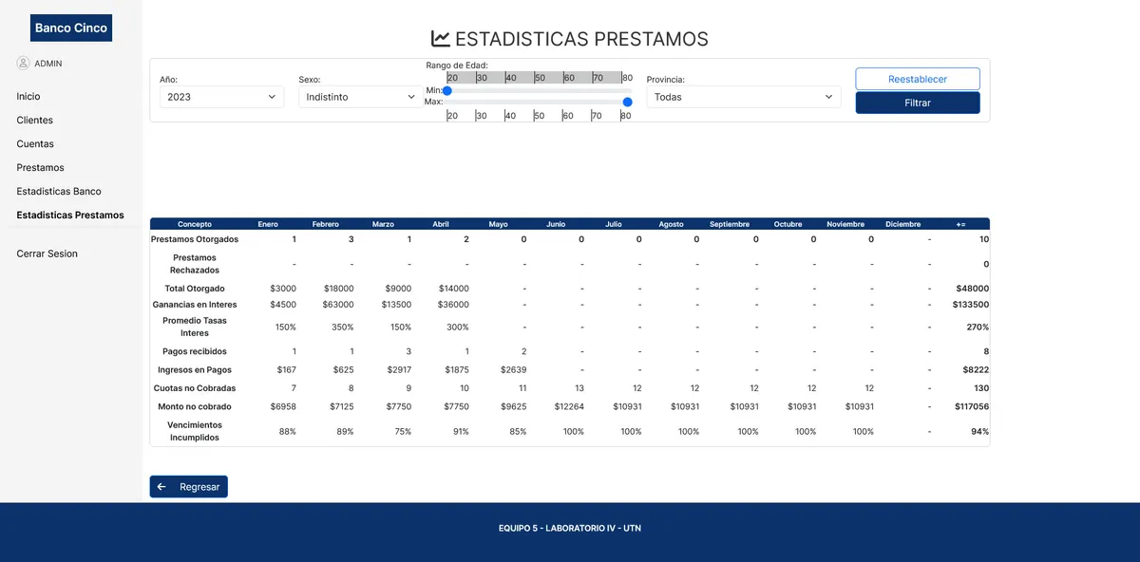
Task: Apply filters with the Filtrar button
Action: (x=917, y=103)
